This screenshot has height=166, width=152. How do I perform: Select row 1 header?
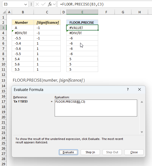click(3, 17)
